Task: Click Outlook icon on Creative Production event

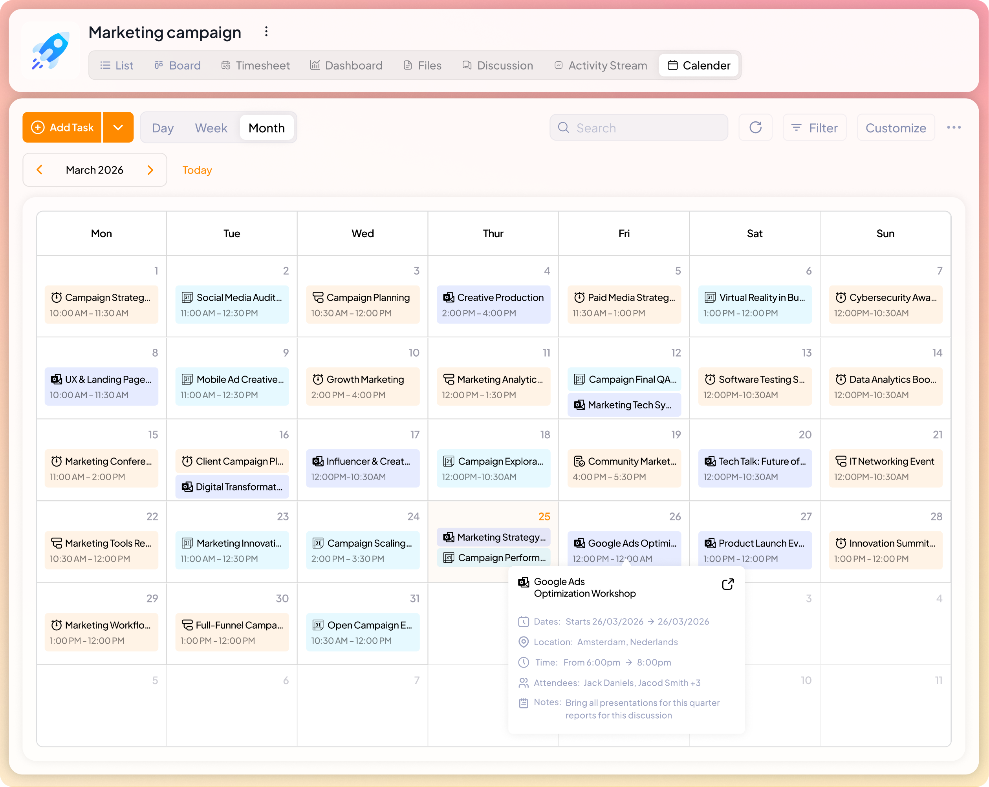Action: (449, 297)
